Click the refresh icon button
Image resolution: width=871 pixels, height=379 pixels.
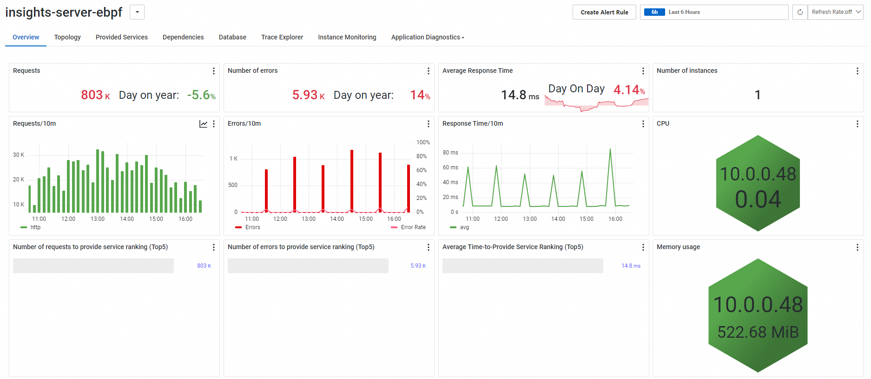(800, 12)
